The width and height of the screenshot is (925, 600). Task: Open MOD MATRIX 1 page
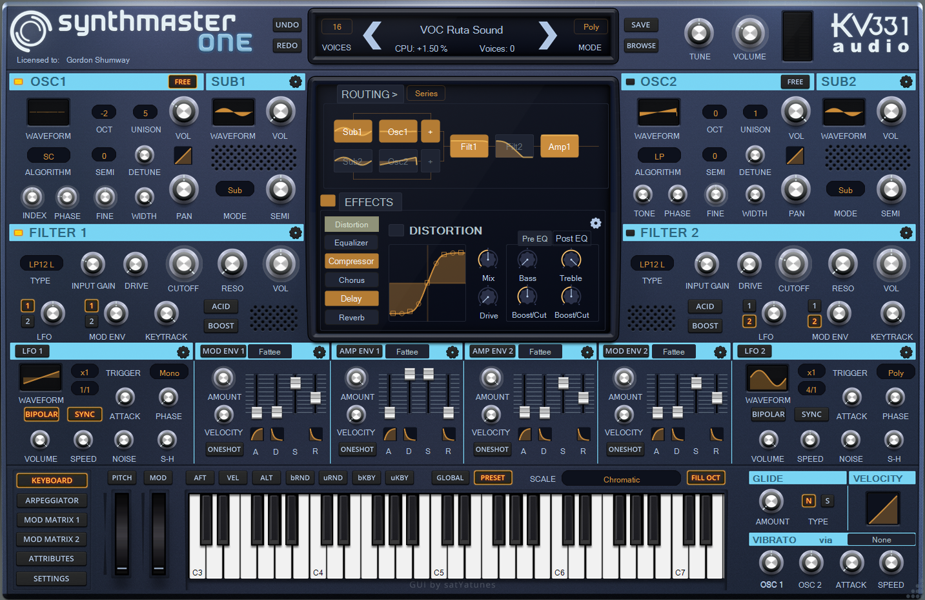tap(52, 520)
